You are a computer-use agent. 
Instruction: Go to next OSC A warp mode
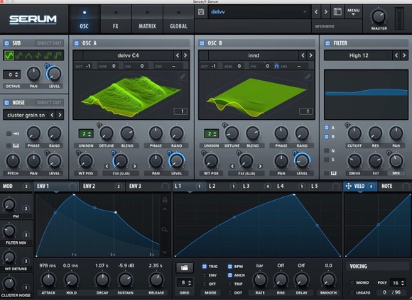134,166
